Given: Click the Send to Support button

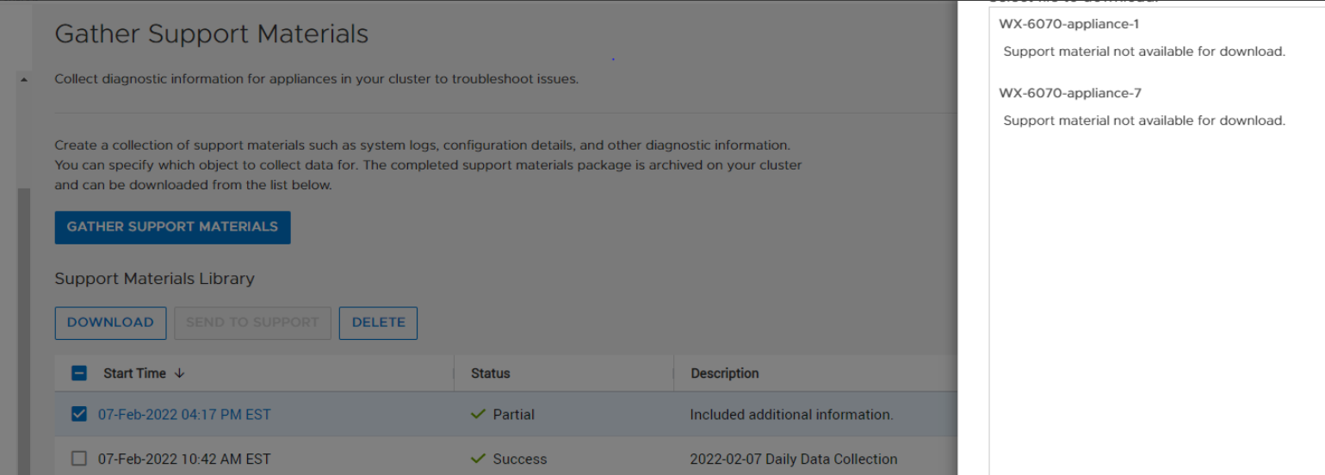Looking at the screenshot, I should [252, 323].
